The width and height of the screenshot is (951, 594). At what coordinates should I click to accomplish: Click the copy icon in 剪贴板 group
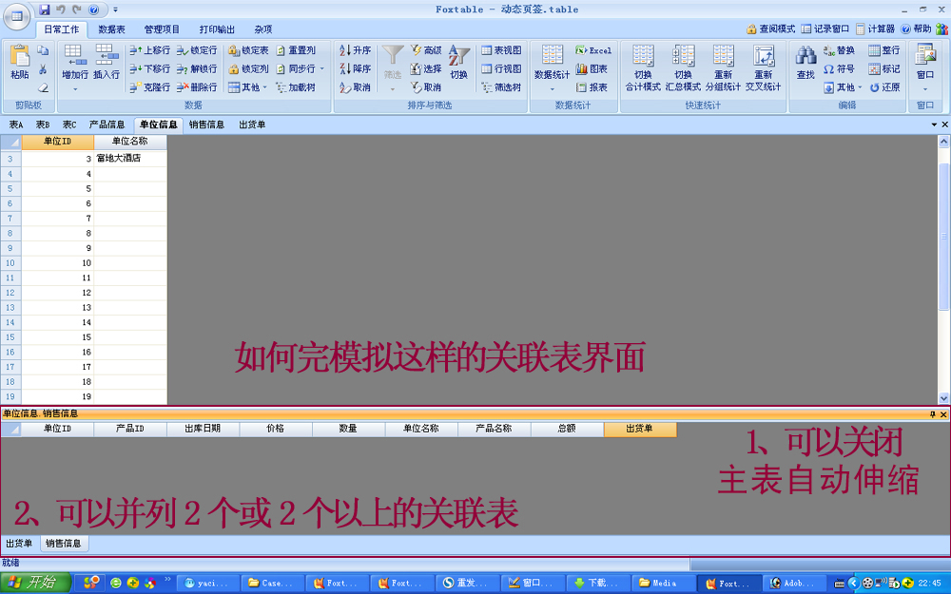coord(43,51)
